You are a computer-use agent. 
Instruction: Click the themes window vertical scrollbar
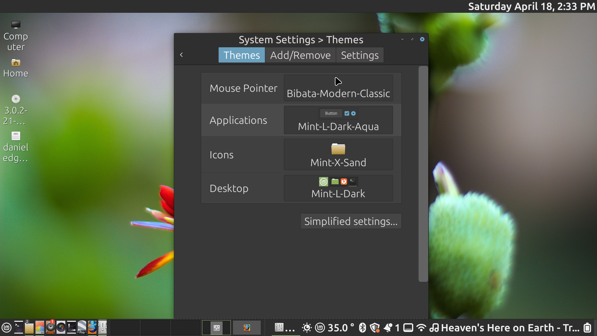(423, 174)
